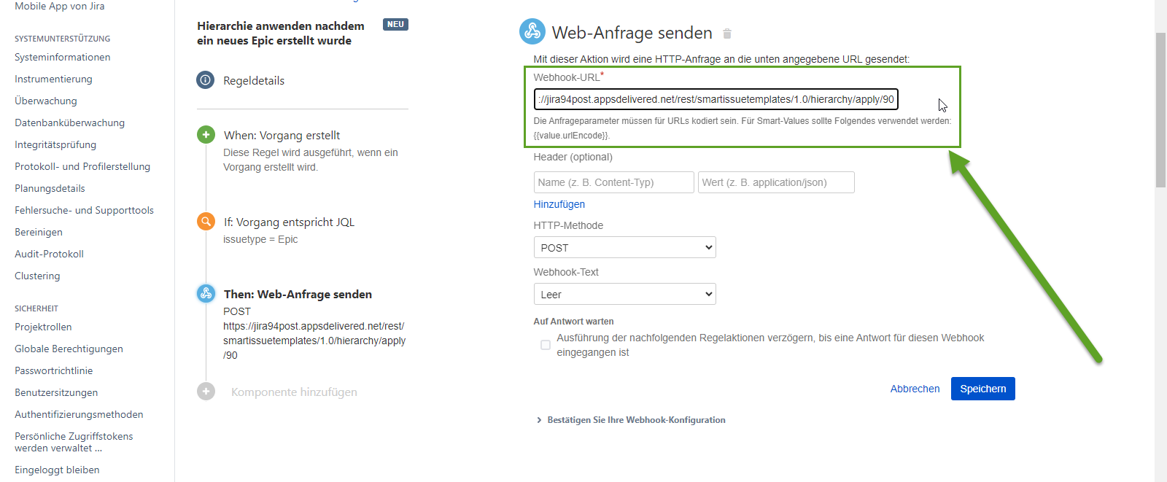Enable the Auf Antwort warten checkbox
Viewport: 1167px width, 482px height.
546,345
